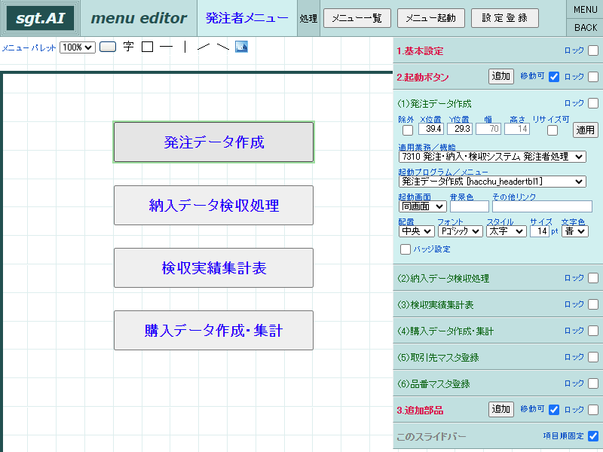Toggle lock for (3)検収実績集計表
Screen dimensions: 603x452
coord(593,304)
